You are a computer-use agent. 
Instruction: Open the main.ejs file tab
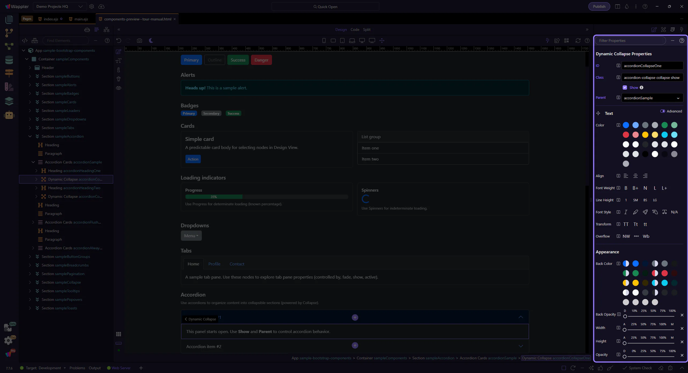coord(81,19)
